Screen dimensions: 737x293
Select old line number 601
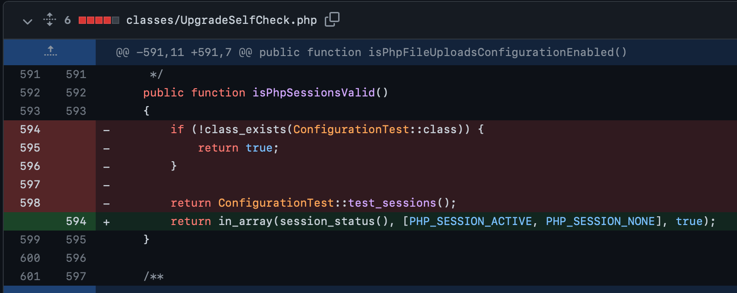point(30,276)
